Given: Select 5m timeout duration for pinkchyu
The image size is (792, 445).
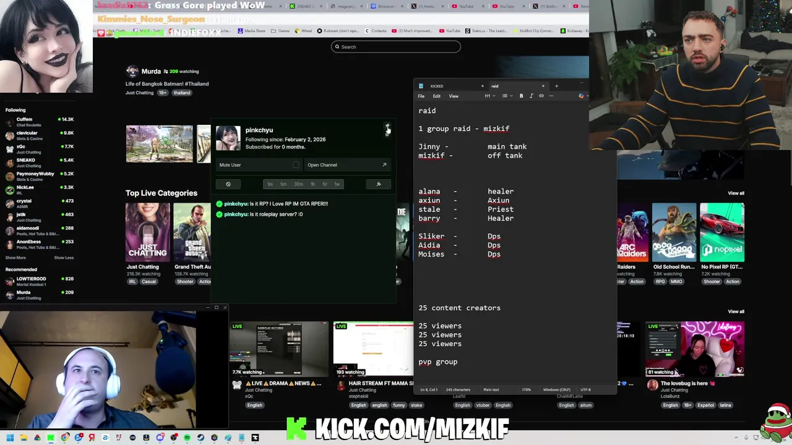Looking at the screenshot, I should pos(283,184).
